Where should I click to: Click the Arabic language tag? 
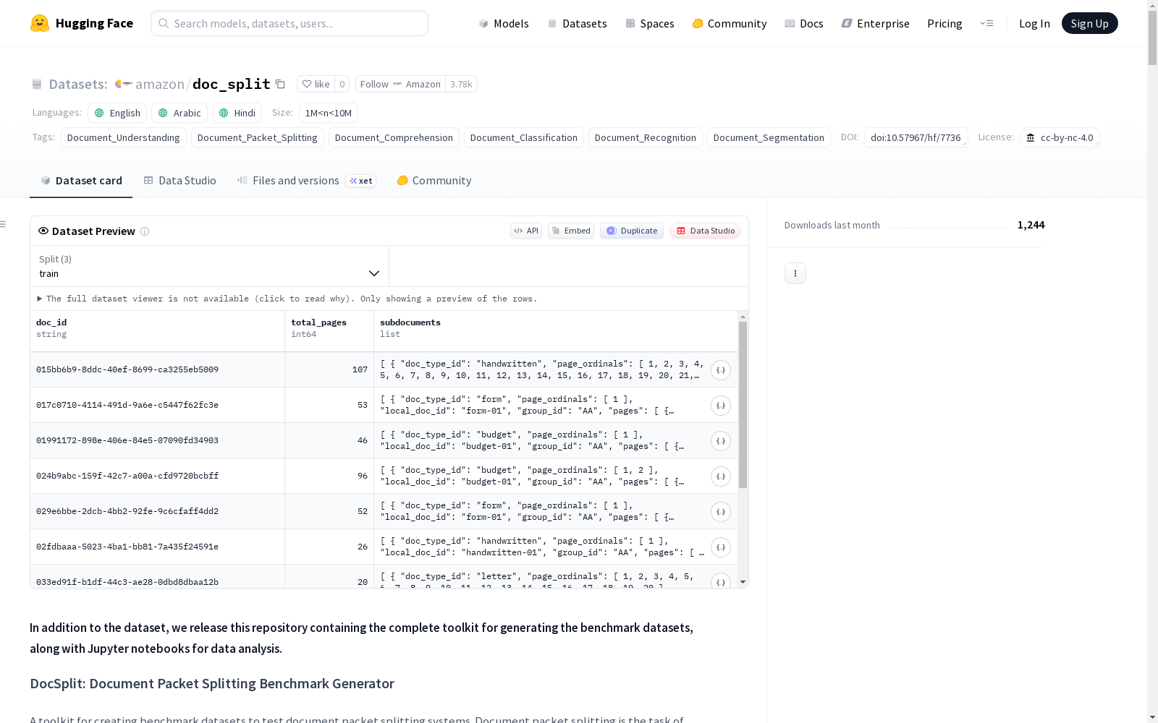pyautogui.click(x=179, y=113)
